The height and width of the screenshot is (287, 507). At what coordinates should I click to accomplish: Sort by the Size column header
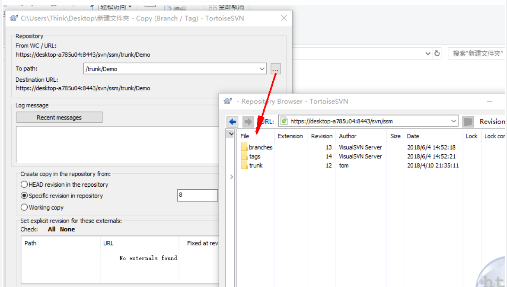click(x=395, y=136)
